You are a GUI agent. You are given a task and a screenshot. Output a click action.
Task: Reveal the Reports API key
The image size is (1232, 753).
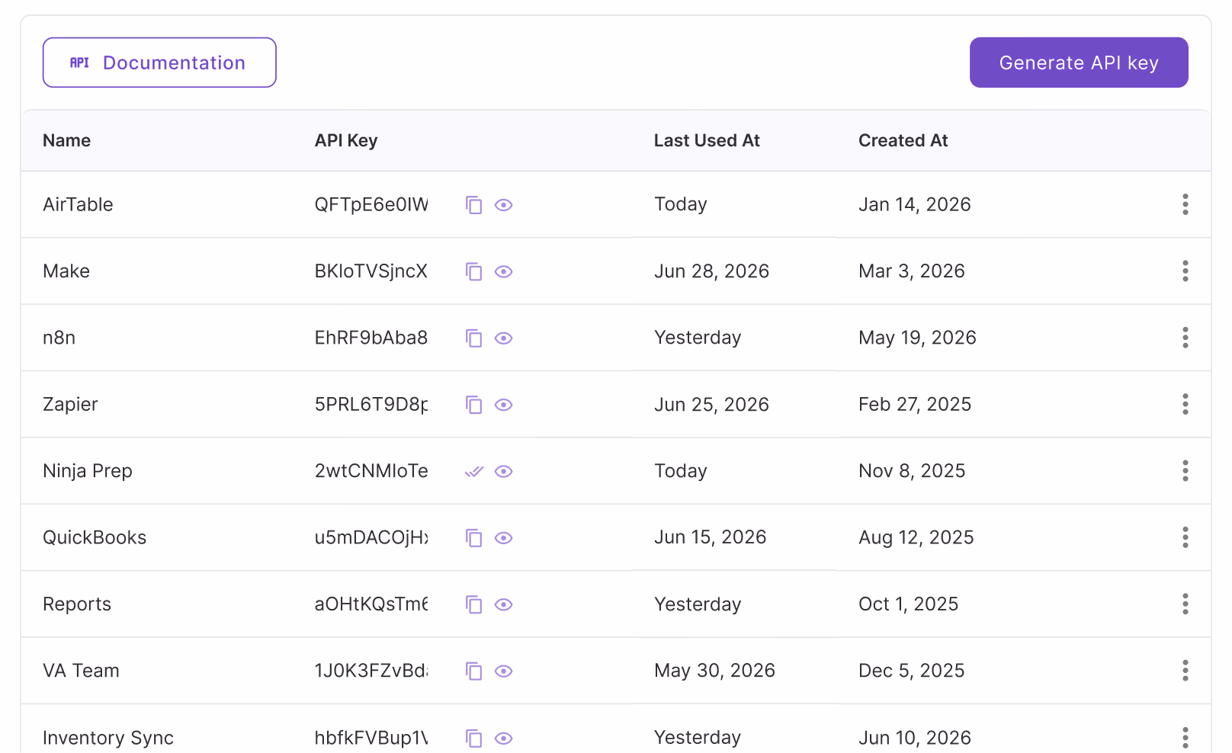click(503, 604)
